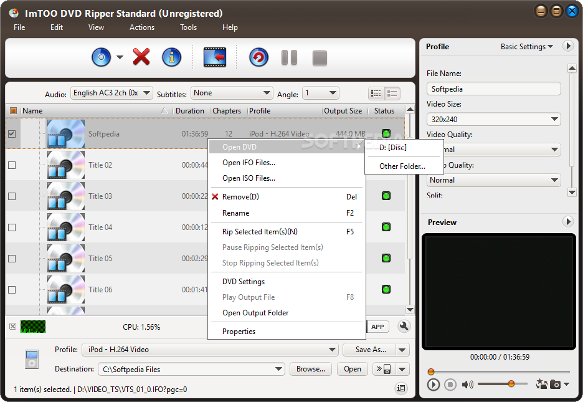Toggle the select-all checkbox in header

click(x=13, y=110)
